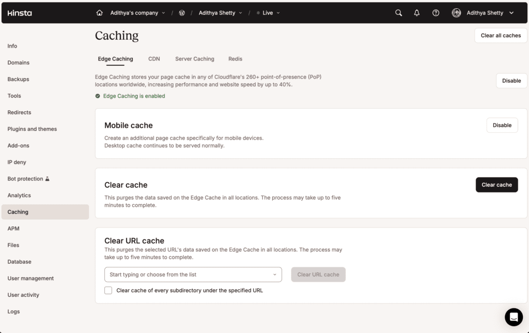Click the green enabled checkmark icon

(98, 96)
